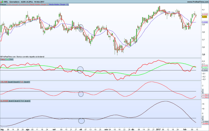This screenshot has height=131, width=209.
Task: Click the circle marker on the price chart
Action: pyautogui.click(x=81, y=28)
